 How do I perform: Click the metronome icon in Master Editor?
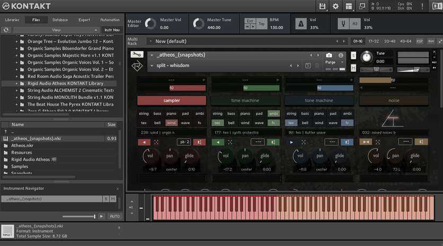[301, 24]
